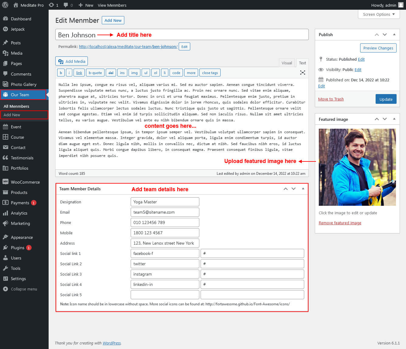406x349 pixels.
Task: Switch to Visual editor tab
Action: [287, 63]
